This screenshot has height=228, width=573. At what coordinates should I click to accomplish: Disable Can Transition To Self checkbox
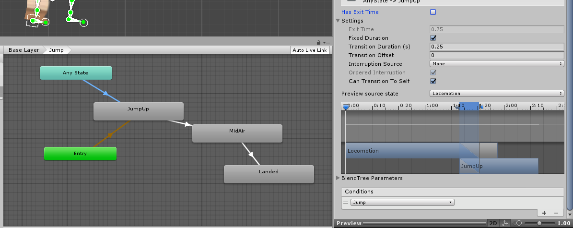point(433,81)
